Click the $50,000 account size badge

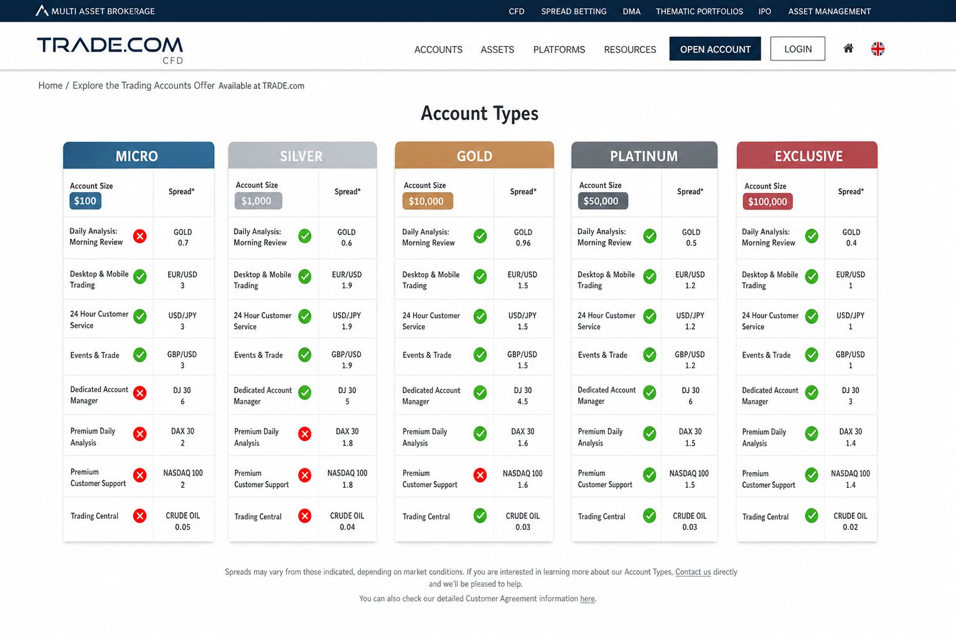click(602, 201)
